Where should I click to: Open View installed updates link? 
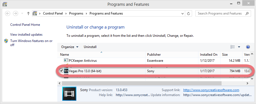click(26, 35)
